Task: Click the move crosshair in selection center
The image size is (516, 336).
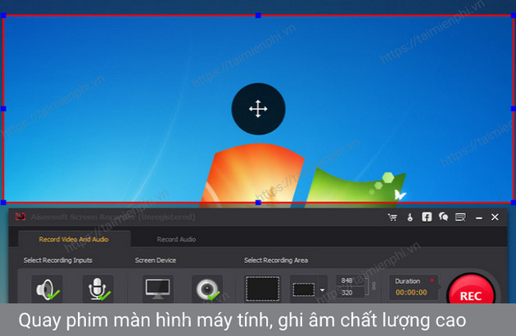Action: click(258, 109)
